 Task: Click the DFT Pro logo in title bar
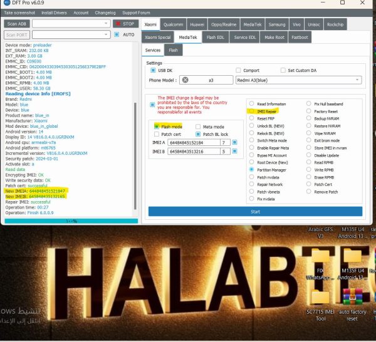[7, 3]
